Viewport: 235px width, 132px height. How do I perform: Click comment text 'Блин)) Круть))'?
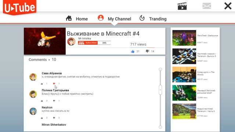coord(68,94)
